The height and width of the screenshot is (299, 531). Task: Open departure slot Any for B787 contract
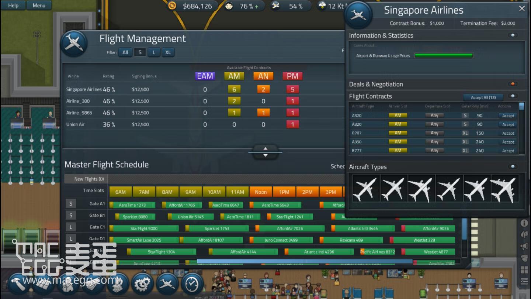click(435, 133)
